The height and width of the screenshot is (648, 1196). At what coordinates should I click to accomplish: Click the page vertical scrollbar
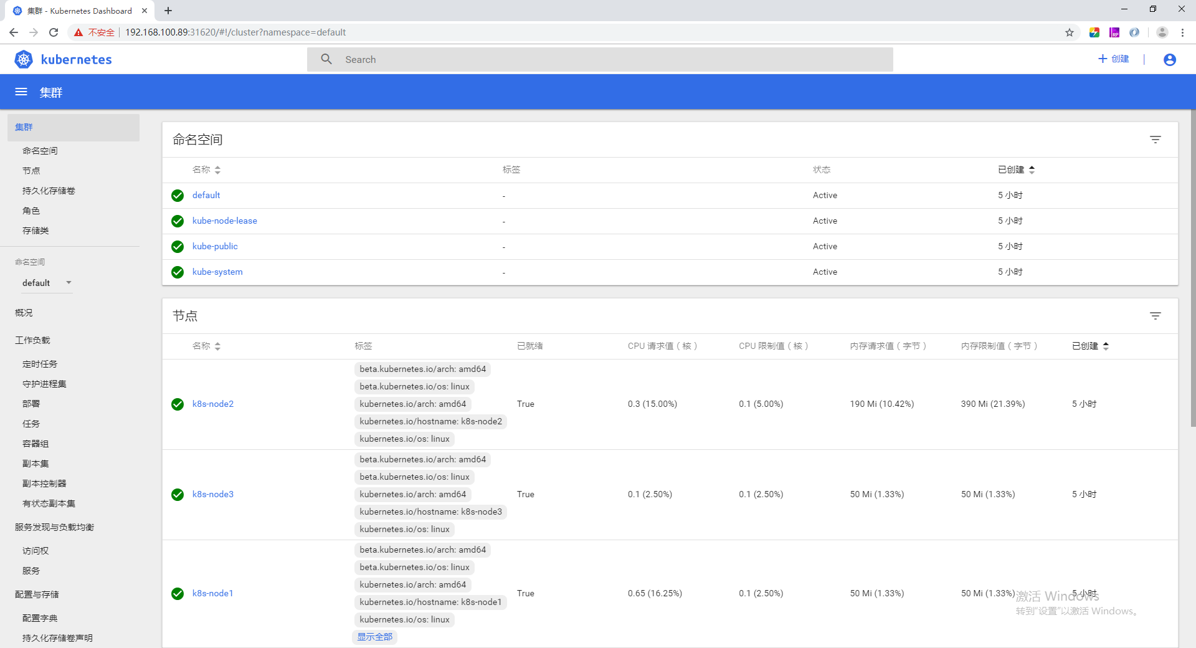coord(1193,268)
